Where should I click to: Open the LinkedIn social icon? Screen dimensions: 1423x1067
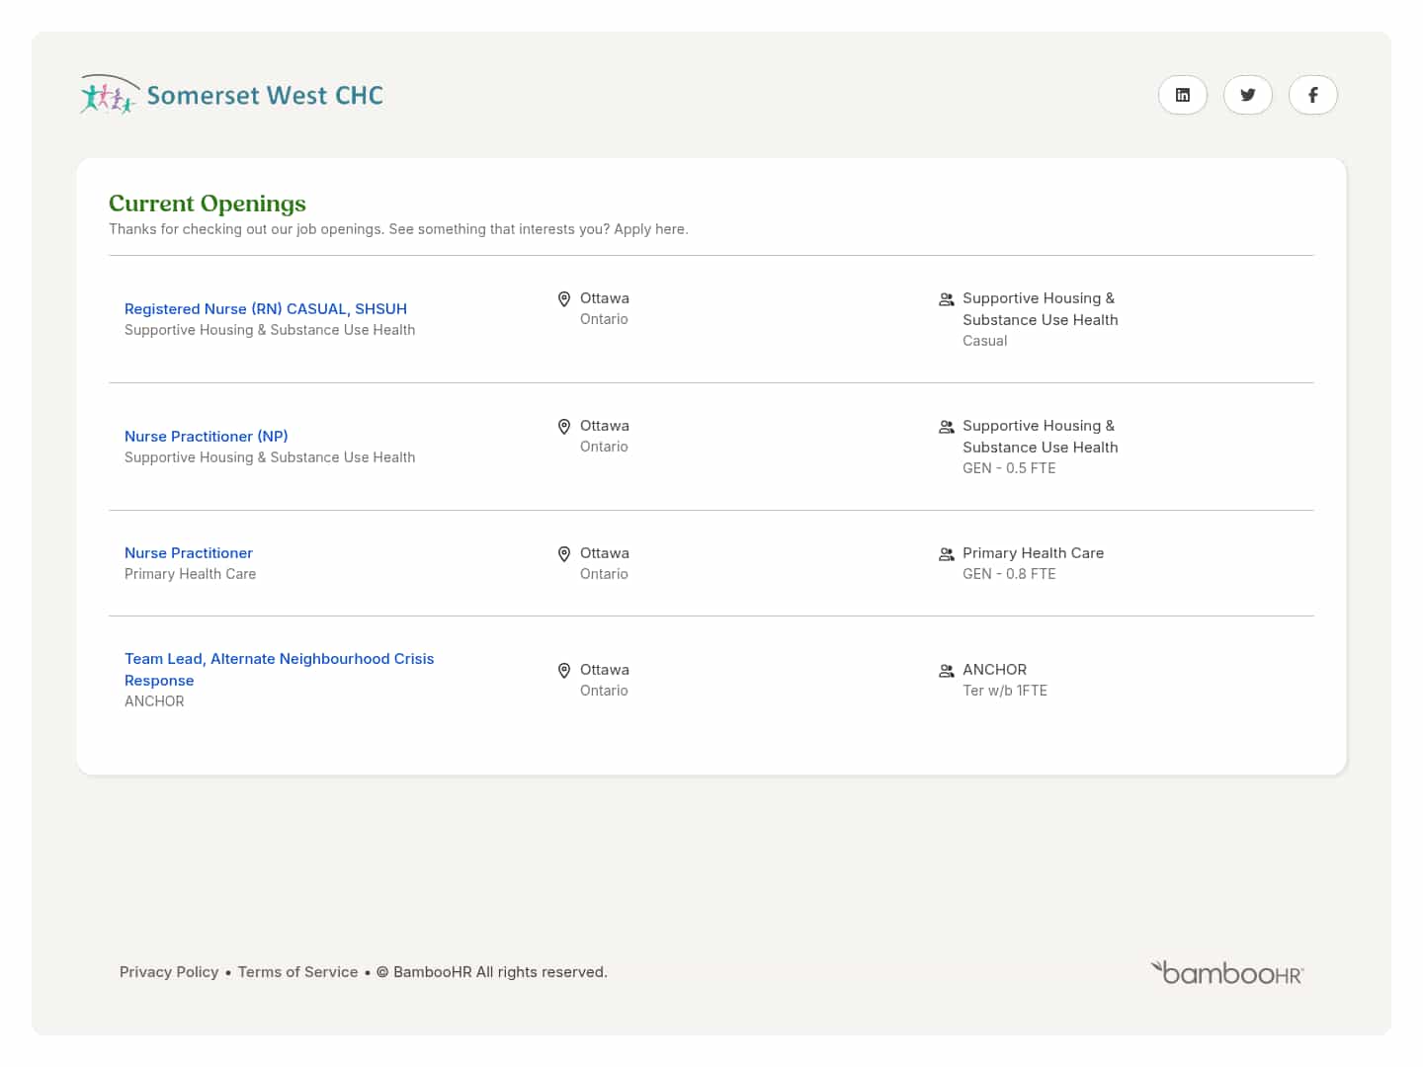click(x=1182, y=95)
